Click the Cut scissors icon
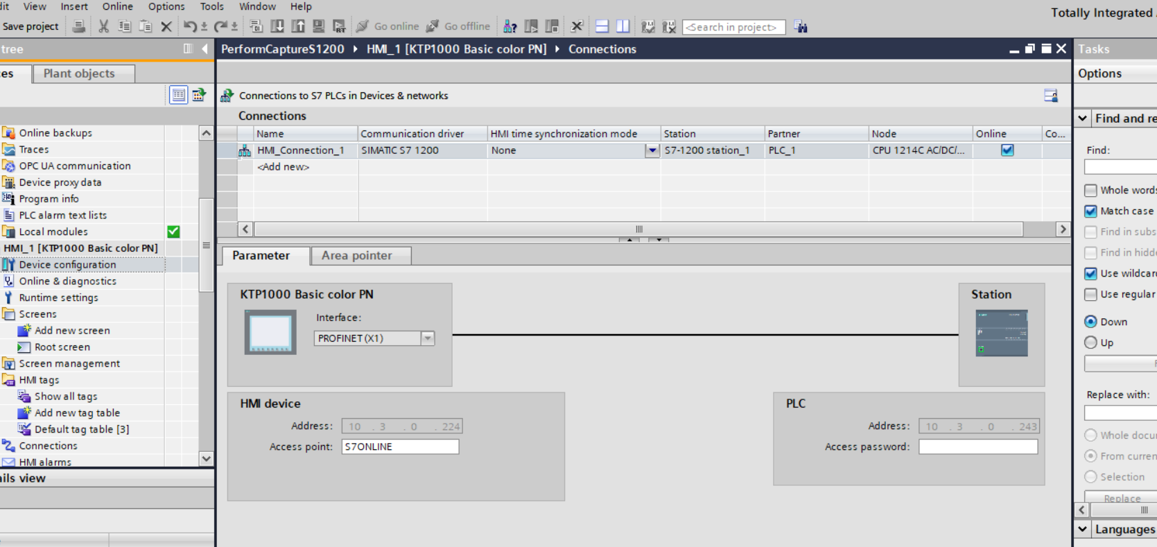The height and width of the screenshot is (547, 1157). 104,26
